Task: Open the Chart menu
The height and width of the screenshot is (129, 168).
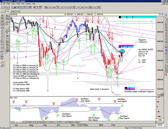Action: pyautogui.click(x=13, y=4)
